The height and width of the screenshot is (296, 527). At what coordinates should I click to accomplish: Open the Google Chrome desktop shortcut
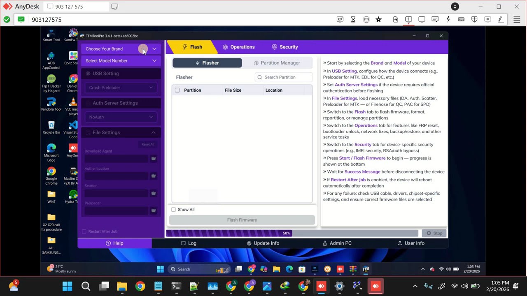[x=51, y=176]
